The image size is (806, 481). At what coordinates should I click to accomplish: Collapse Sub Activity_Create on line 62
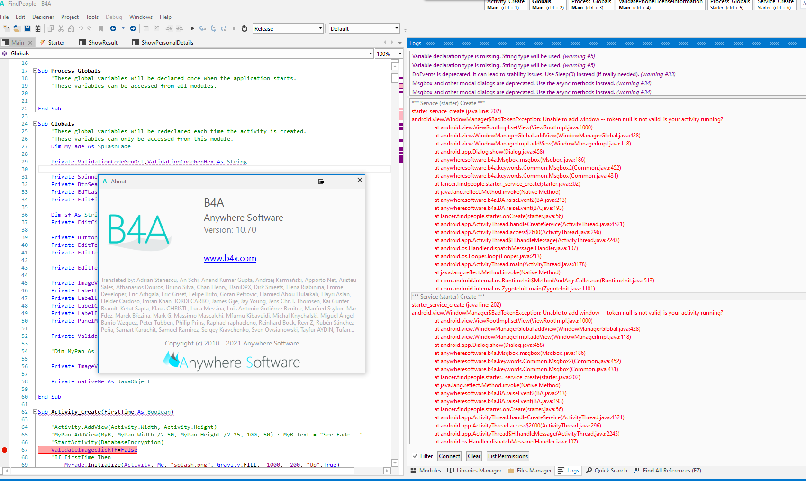35,412
